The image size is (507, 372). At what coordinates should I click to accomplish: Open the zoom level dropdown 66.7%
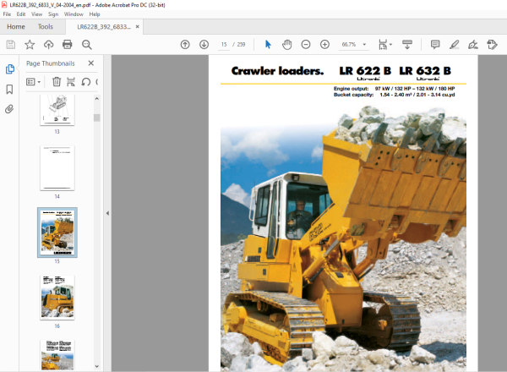click(353, 45)
